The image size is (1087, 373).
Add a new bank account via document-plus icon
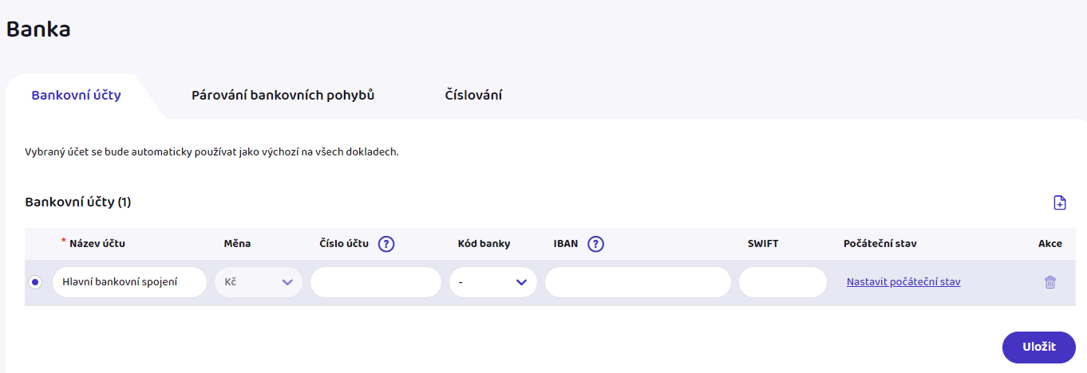1060,202
